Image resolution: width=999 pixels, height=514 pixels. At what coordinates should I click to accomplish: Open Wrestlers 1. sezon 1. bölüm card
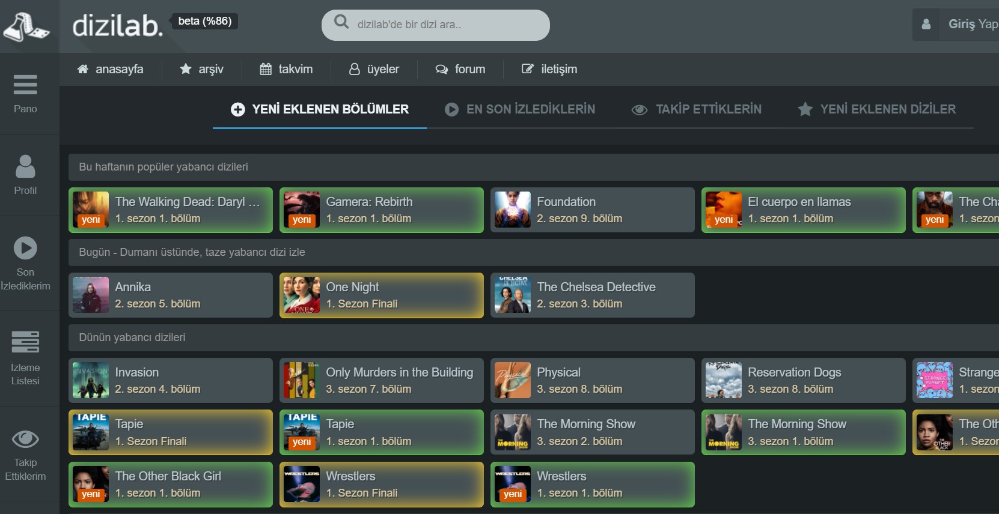pyautogui.click(x=593, y=485)
